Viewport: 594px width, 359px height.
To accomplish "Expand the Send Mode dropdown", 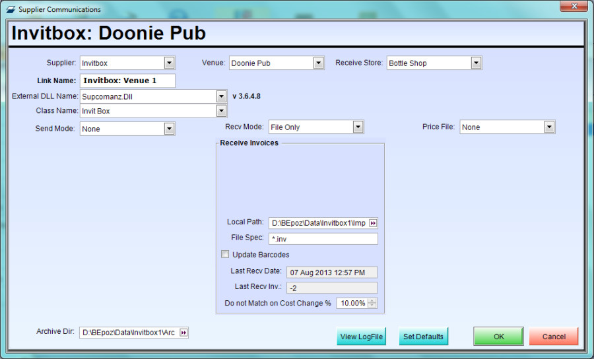I will pos(169,129).
